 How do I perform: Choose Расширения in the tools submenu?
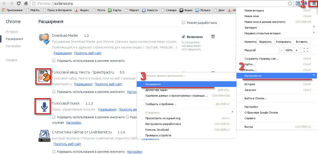[x=187, y=84]
